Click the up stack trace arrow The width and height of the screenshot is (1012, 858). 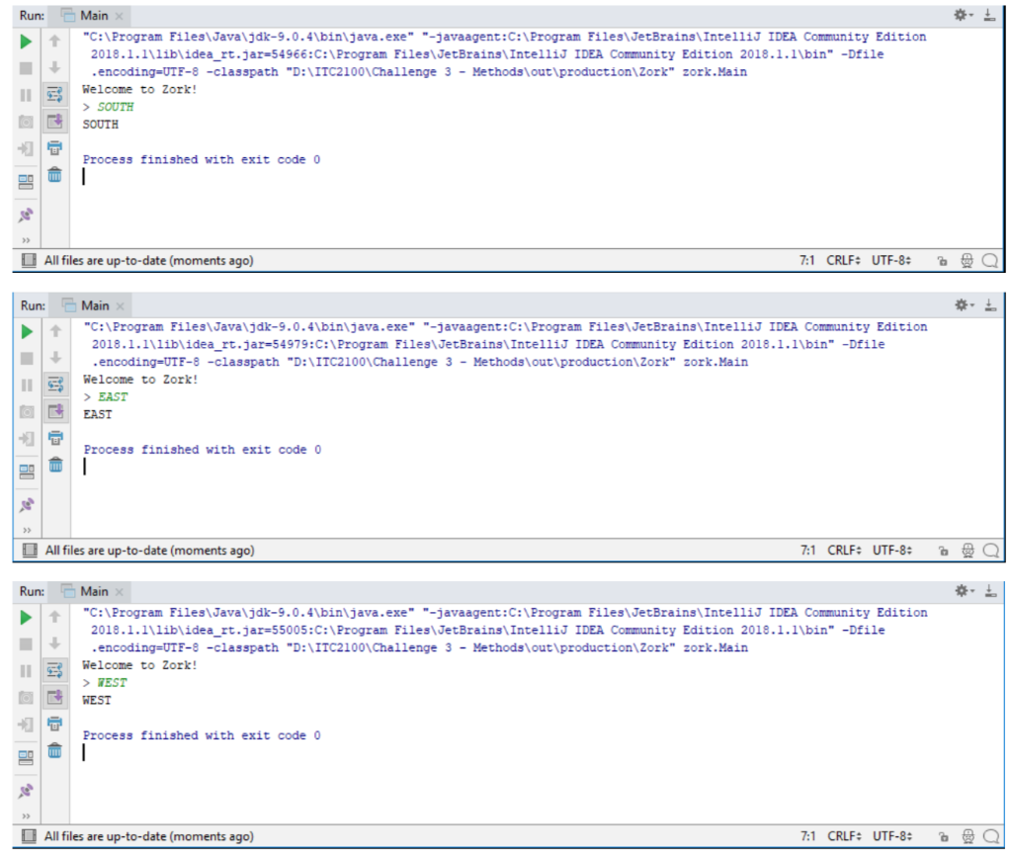click(x=56, y=41)
